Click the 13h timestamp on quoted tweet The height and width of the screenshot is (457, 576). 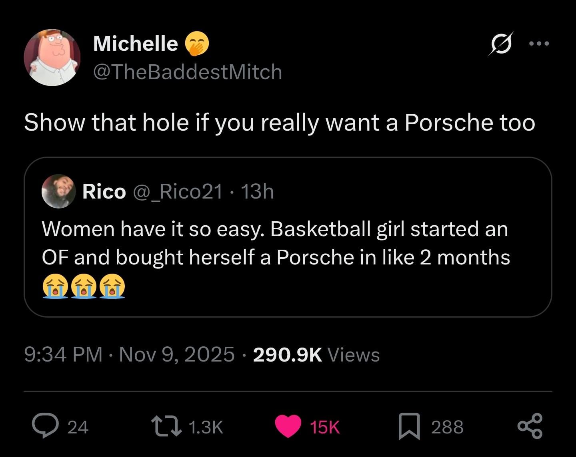click(258, 192)
